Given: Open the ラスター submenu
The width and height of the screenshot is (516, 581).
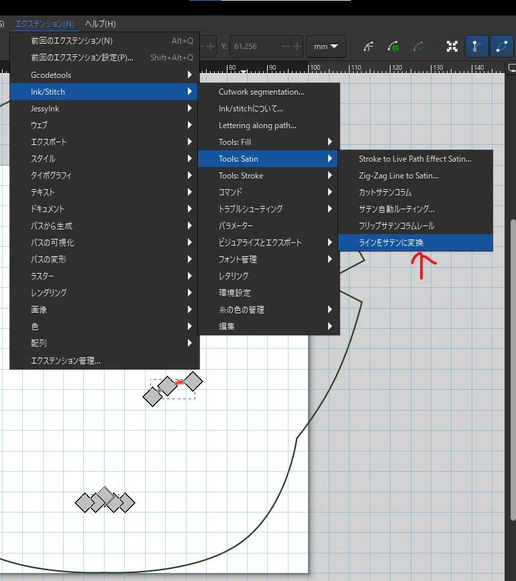Looking at the screenshot, I should pos(105,276).
